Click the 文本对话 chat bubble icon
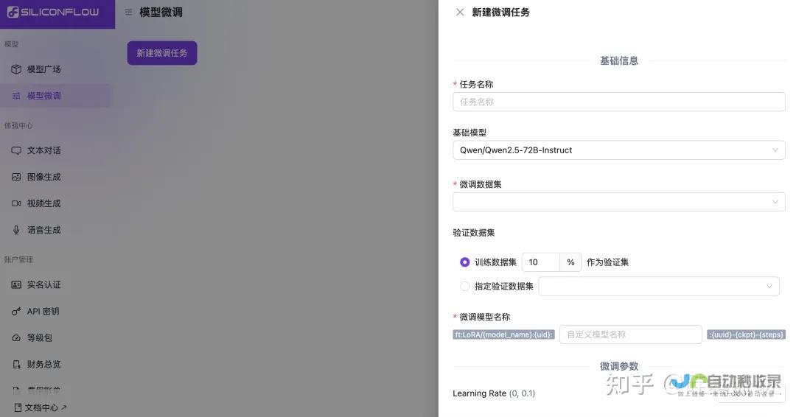796x417 pixels. click(16, 151)
